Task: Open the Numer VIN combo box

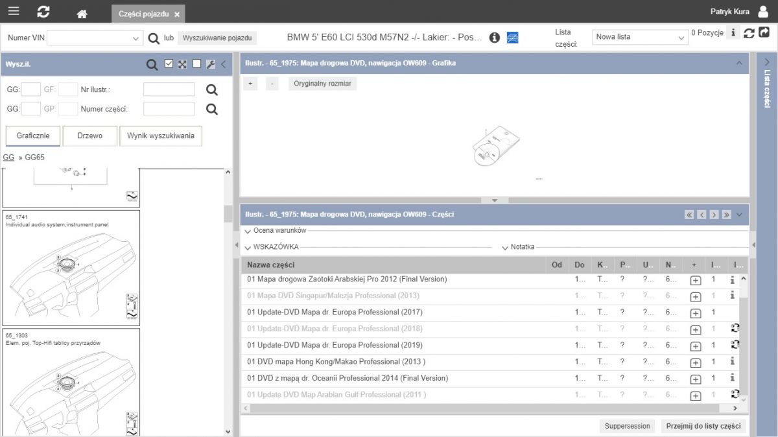Action: [95, 38]
